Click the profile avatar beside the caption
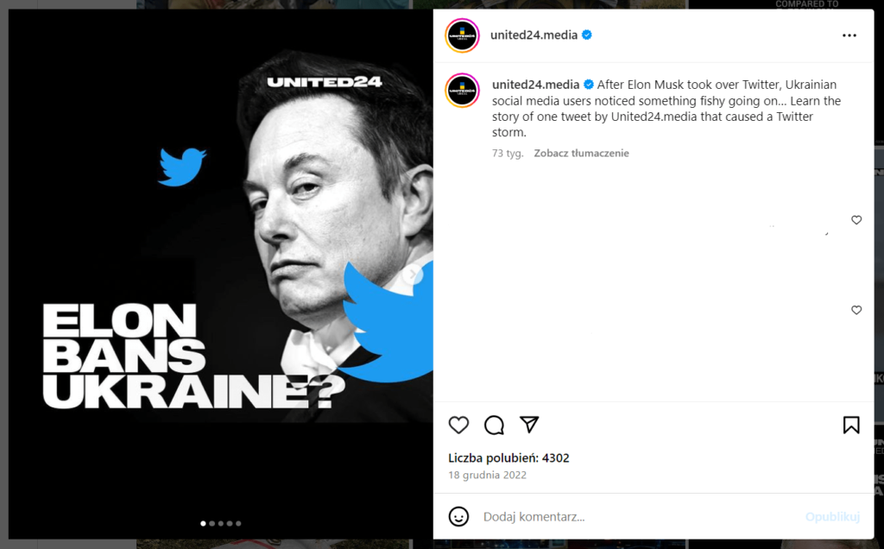This screenshot has width=884, height=549. 462,91
